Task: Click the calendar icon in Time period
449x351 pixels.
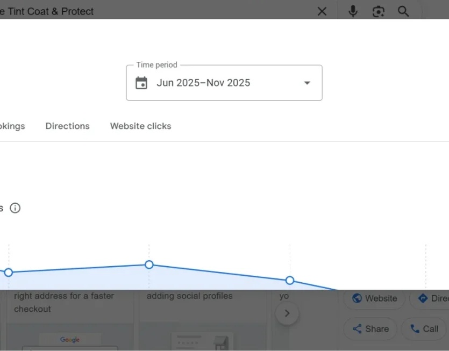Action: 141,83
